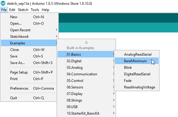Choose Preferences from the File menu
Viewport: 178px width, 117px height.
click(29, 88)
